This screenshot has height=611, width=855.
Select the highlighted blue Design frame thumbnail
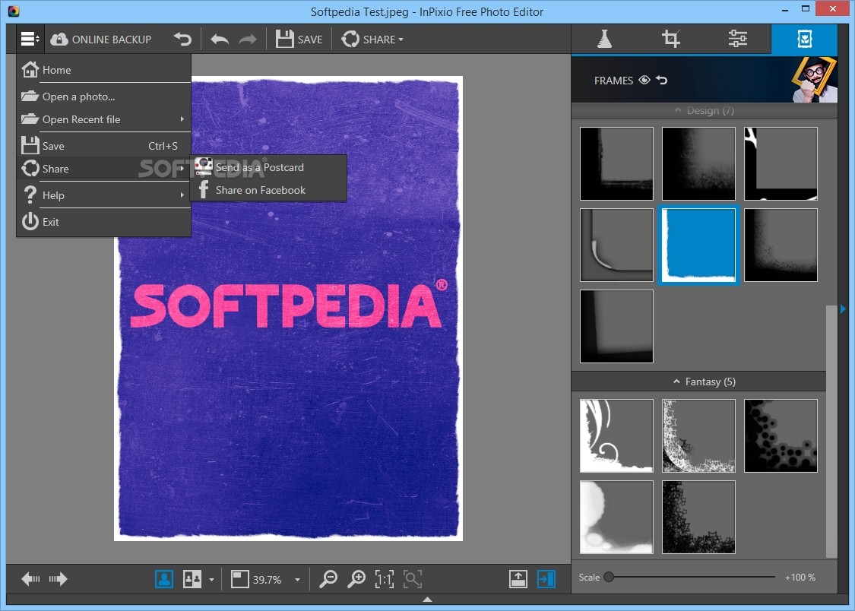(x=698, y=245)
